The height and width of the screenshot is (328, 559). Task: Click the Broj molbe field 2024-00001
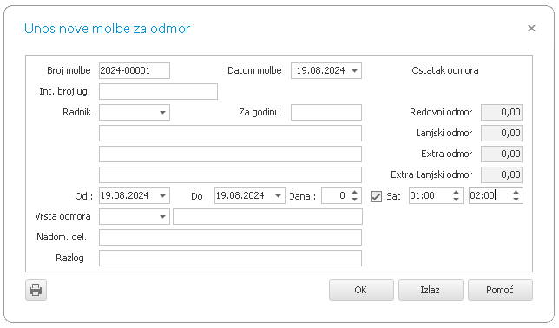pos(135,70)
